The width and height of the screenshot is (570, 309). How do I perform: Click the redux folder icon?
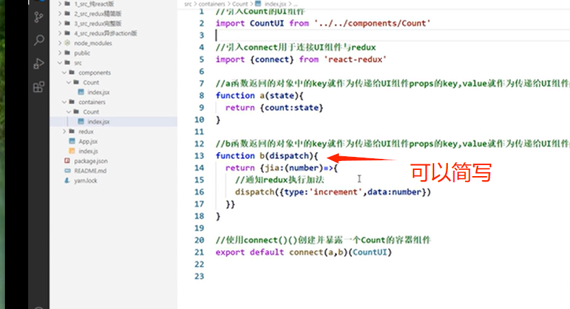[x=71, y=131]
